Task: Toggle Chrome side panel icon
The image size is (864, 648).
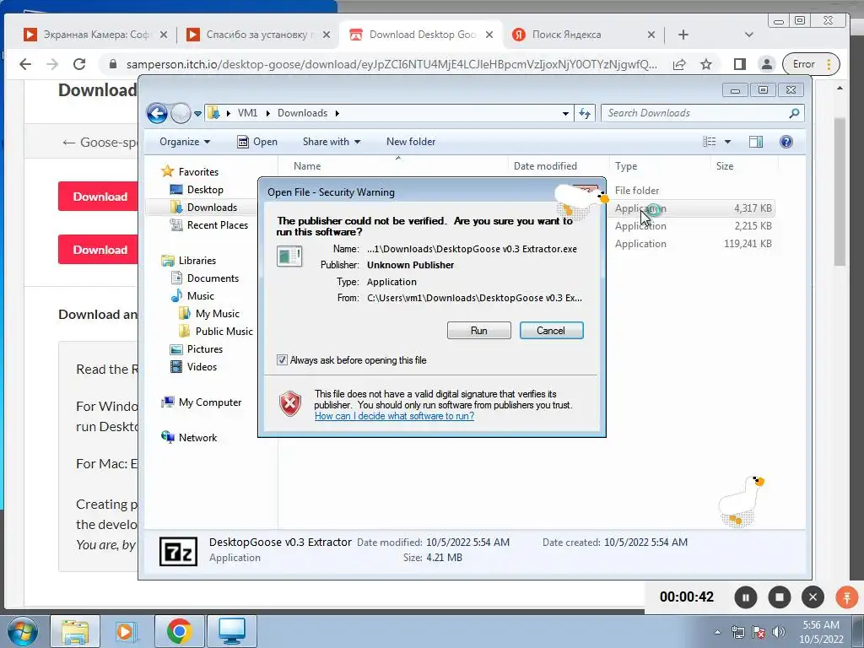Action: [739, 64]
